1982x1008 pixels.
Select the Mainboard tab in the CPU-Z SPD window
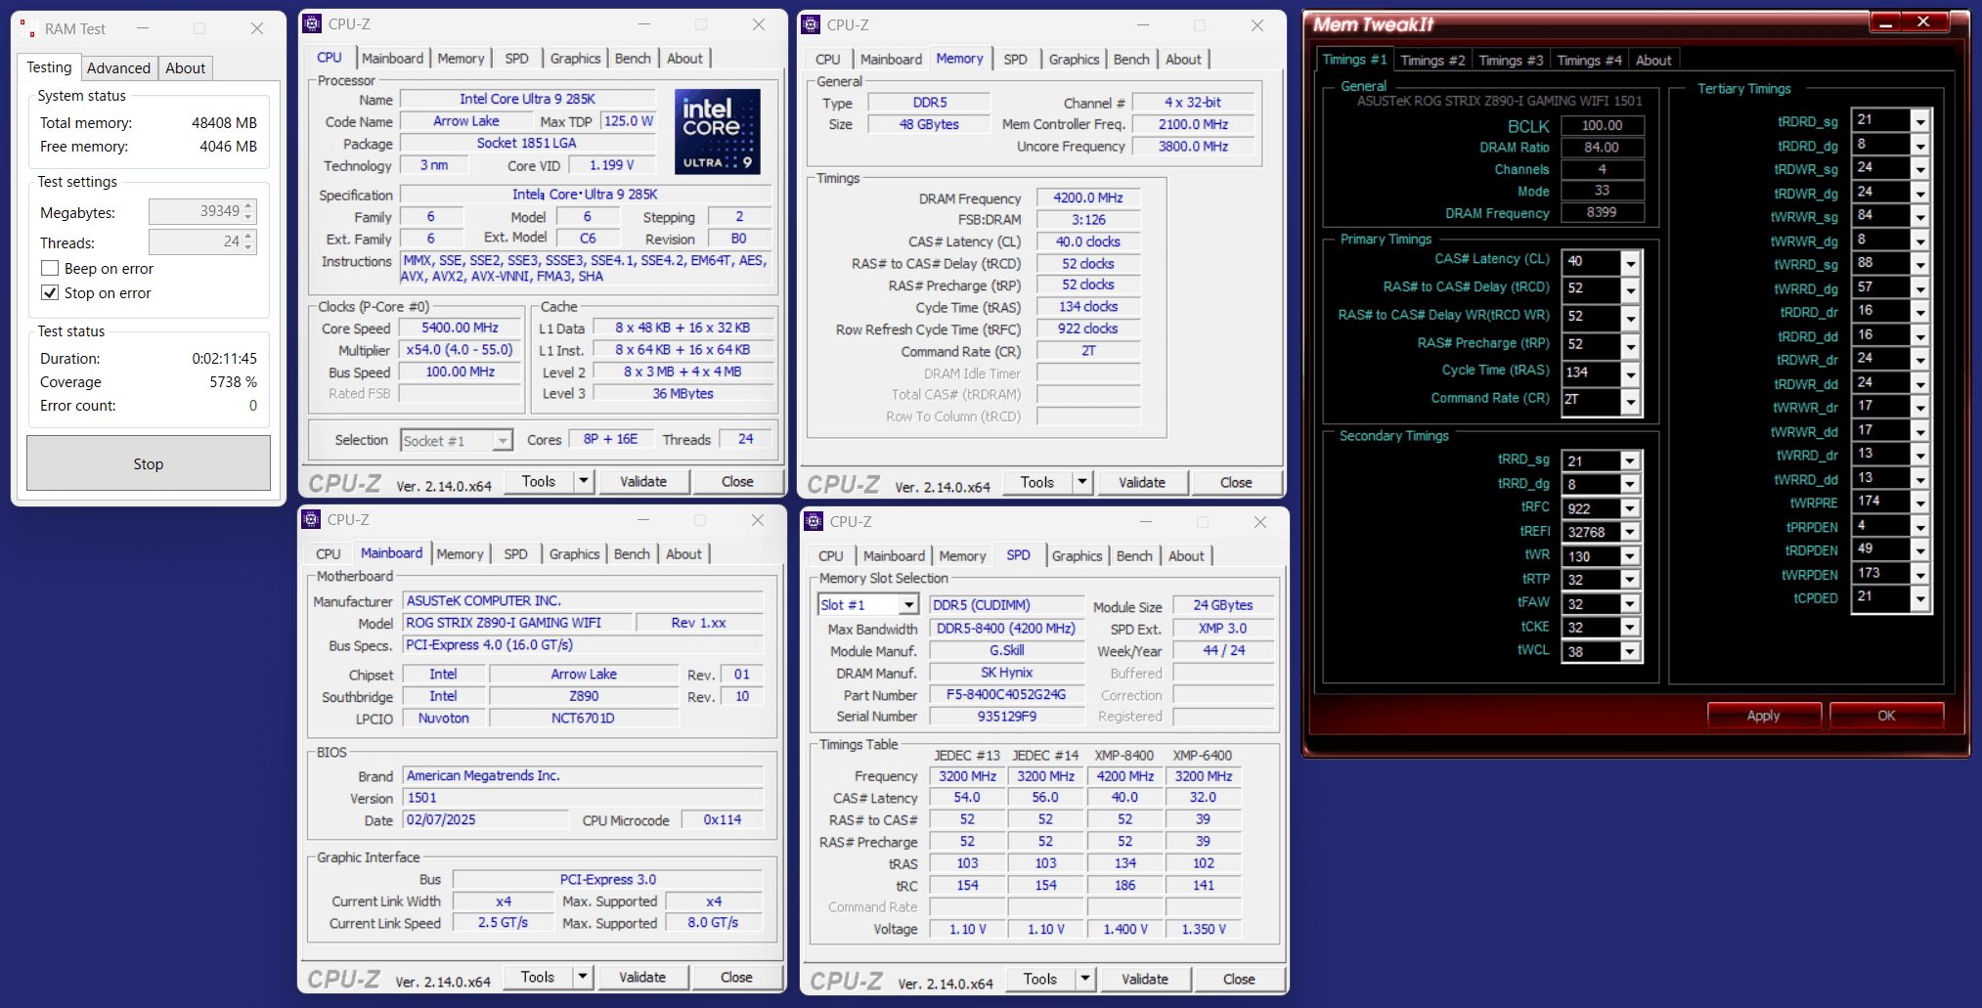point(894,556)
